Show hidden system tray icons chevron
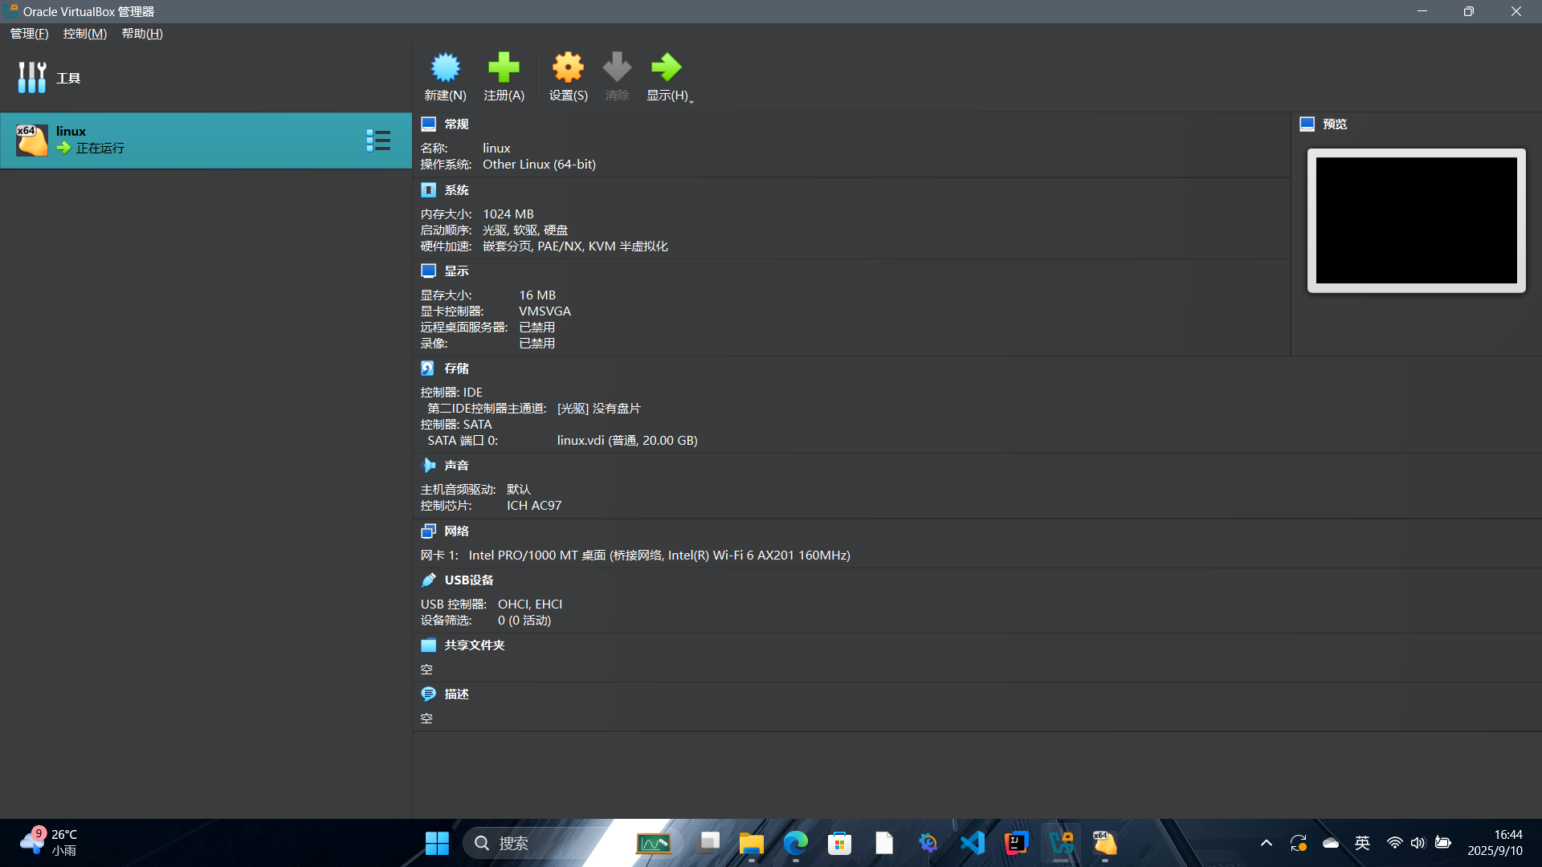Viewport: 1542px width, 867px height. pos(1266,843)
